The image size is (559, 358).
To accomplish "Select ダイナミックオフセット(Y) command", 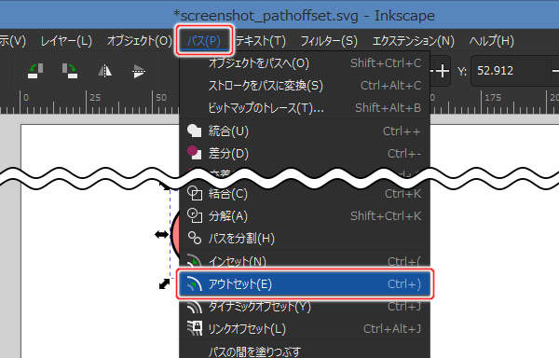I will tap(305, 307).
